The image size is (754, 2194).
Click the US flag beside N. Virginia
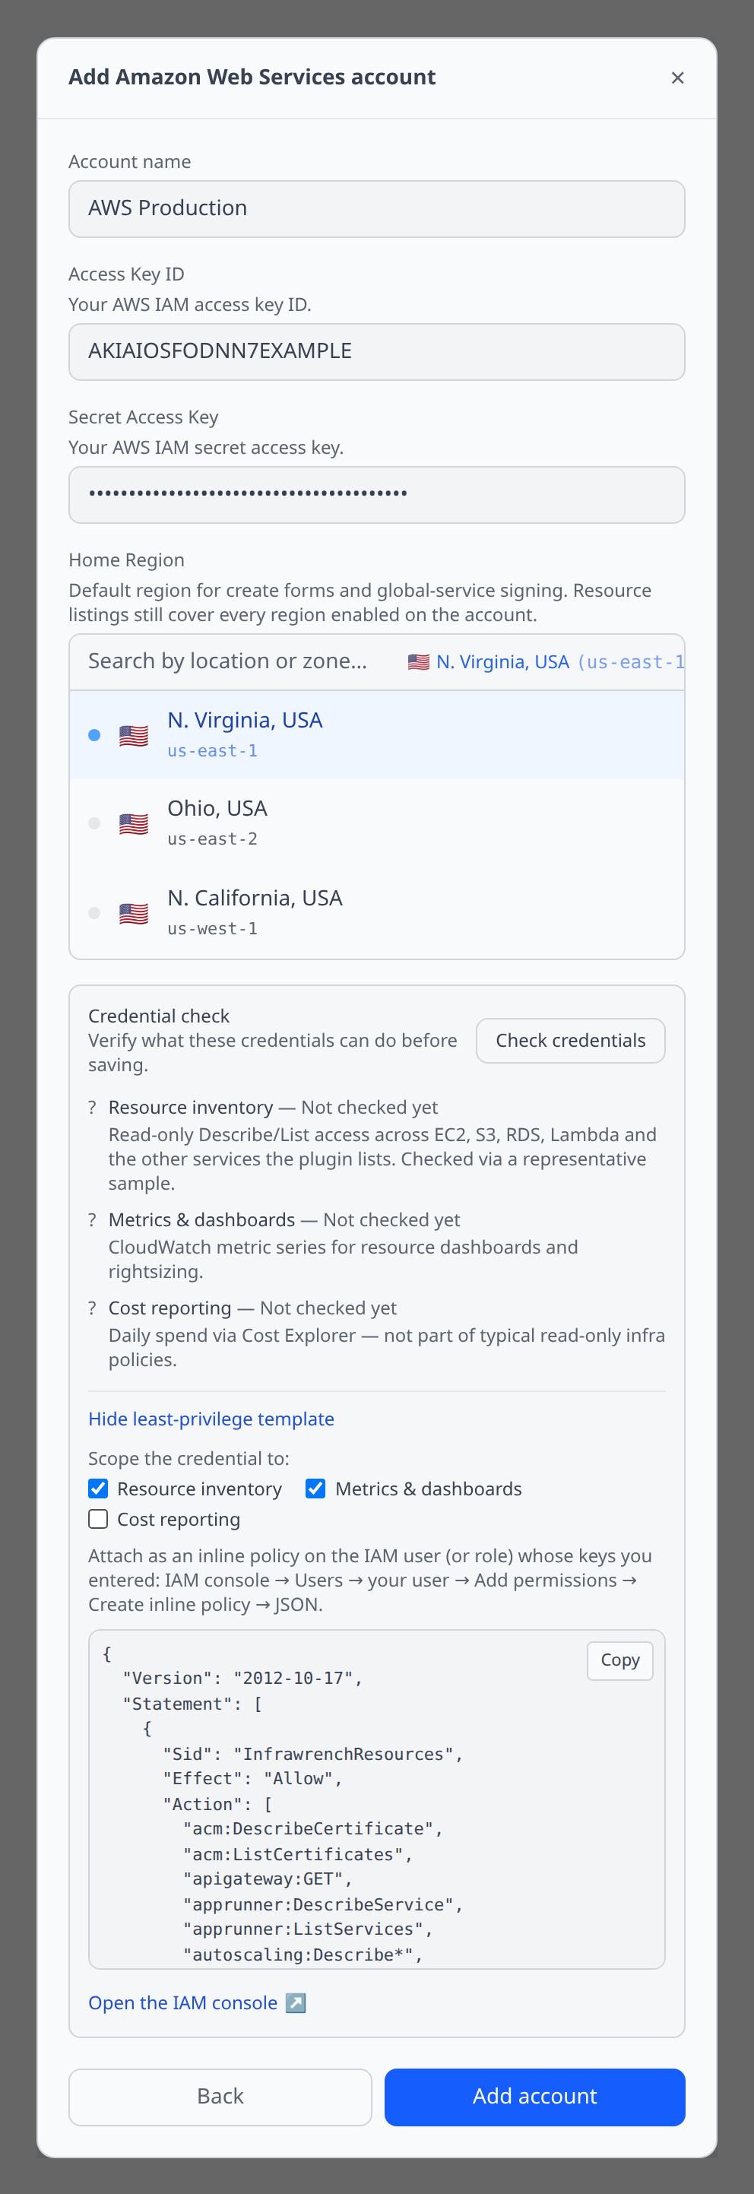(x=134, y=736)
